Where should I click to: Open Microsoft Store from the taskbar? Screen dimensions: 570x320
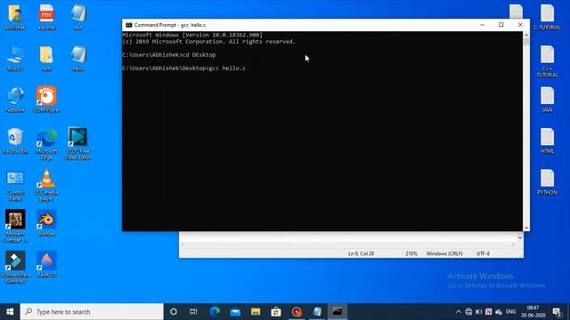coord(276,312)
